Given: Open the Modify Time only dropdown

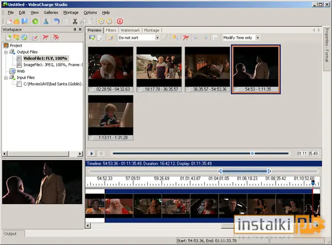Looking at the screenshot, I should click(x=257, y=38).
